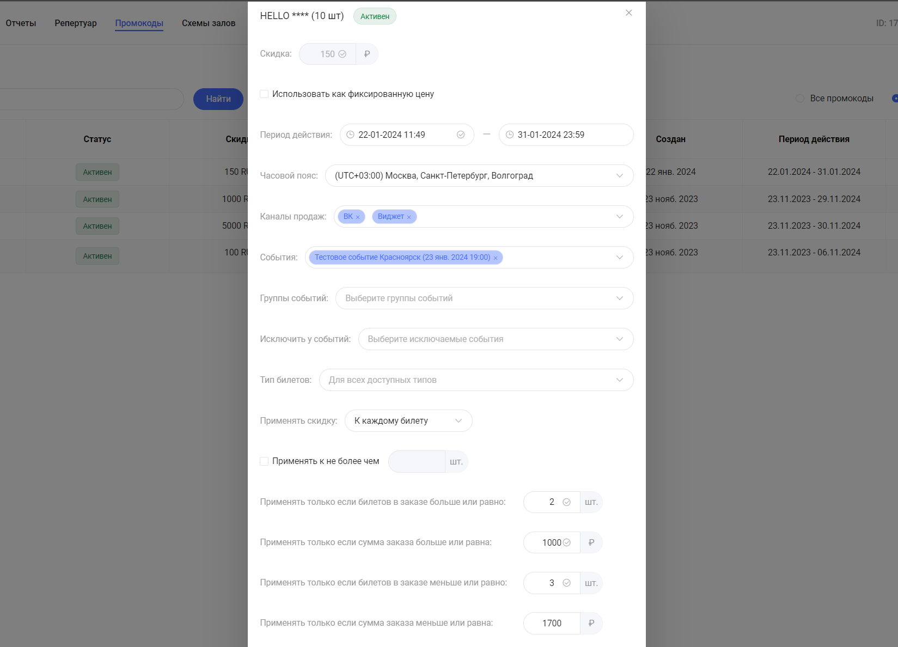The height and width of the screenshot is (647, 898).
Task: Click the created date 22 янв. 2024
Action: coord(671,172)
